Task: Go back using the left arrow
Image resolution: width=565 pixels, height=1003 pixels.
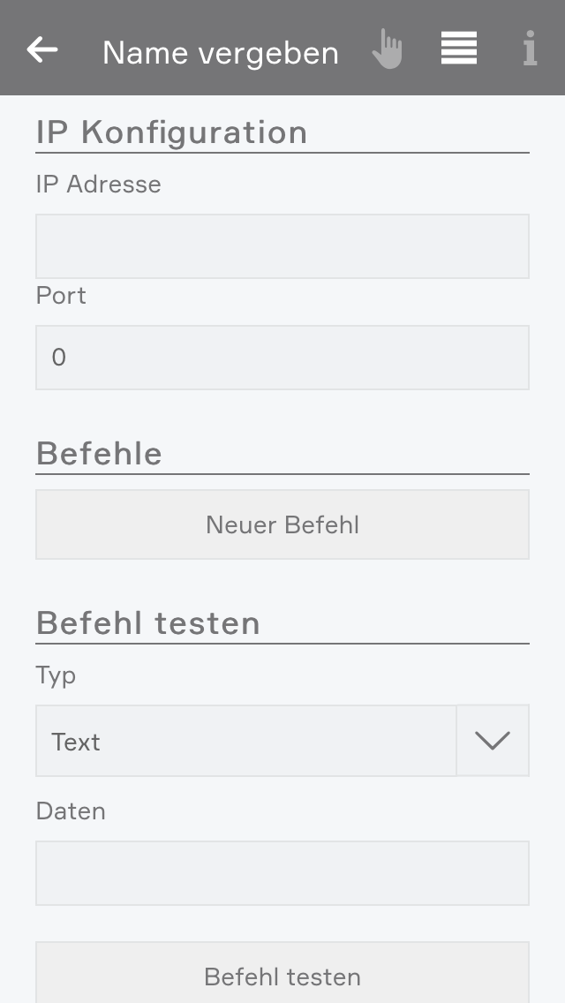Action: [x=42, y=50]
